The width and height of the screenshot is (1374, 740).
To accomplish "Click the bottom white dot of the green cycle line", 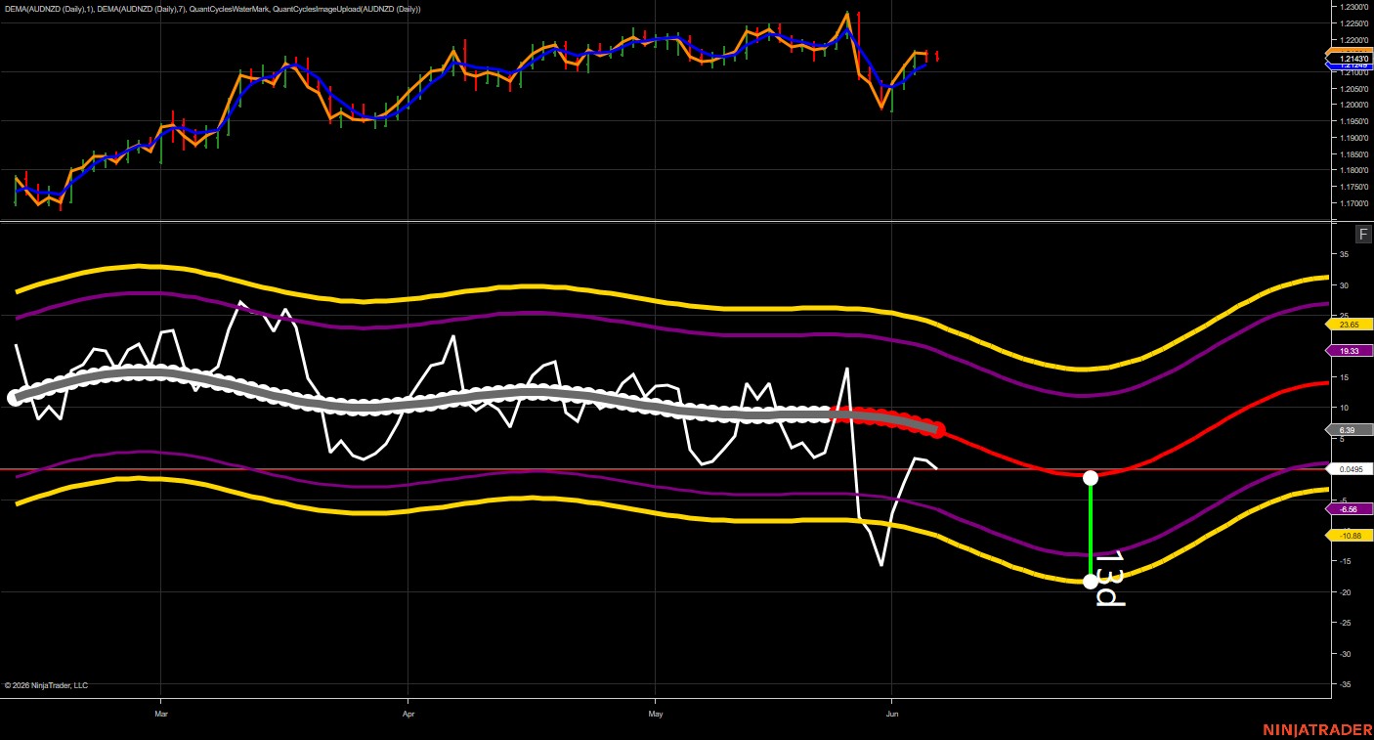I will (x=1091, y=582).
